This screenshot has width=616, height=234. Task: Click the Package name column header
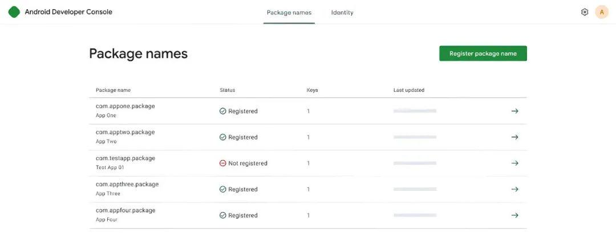click(x=113, y=90)
